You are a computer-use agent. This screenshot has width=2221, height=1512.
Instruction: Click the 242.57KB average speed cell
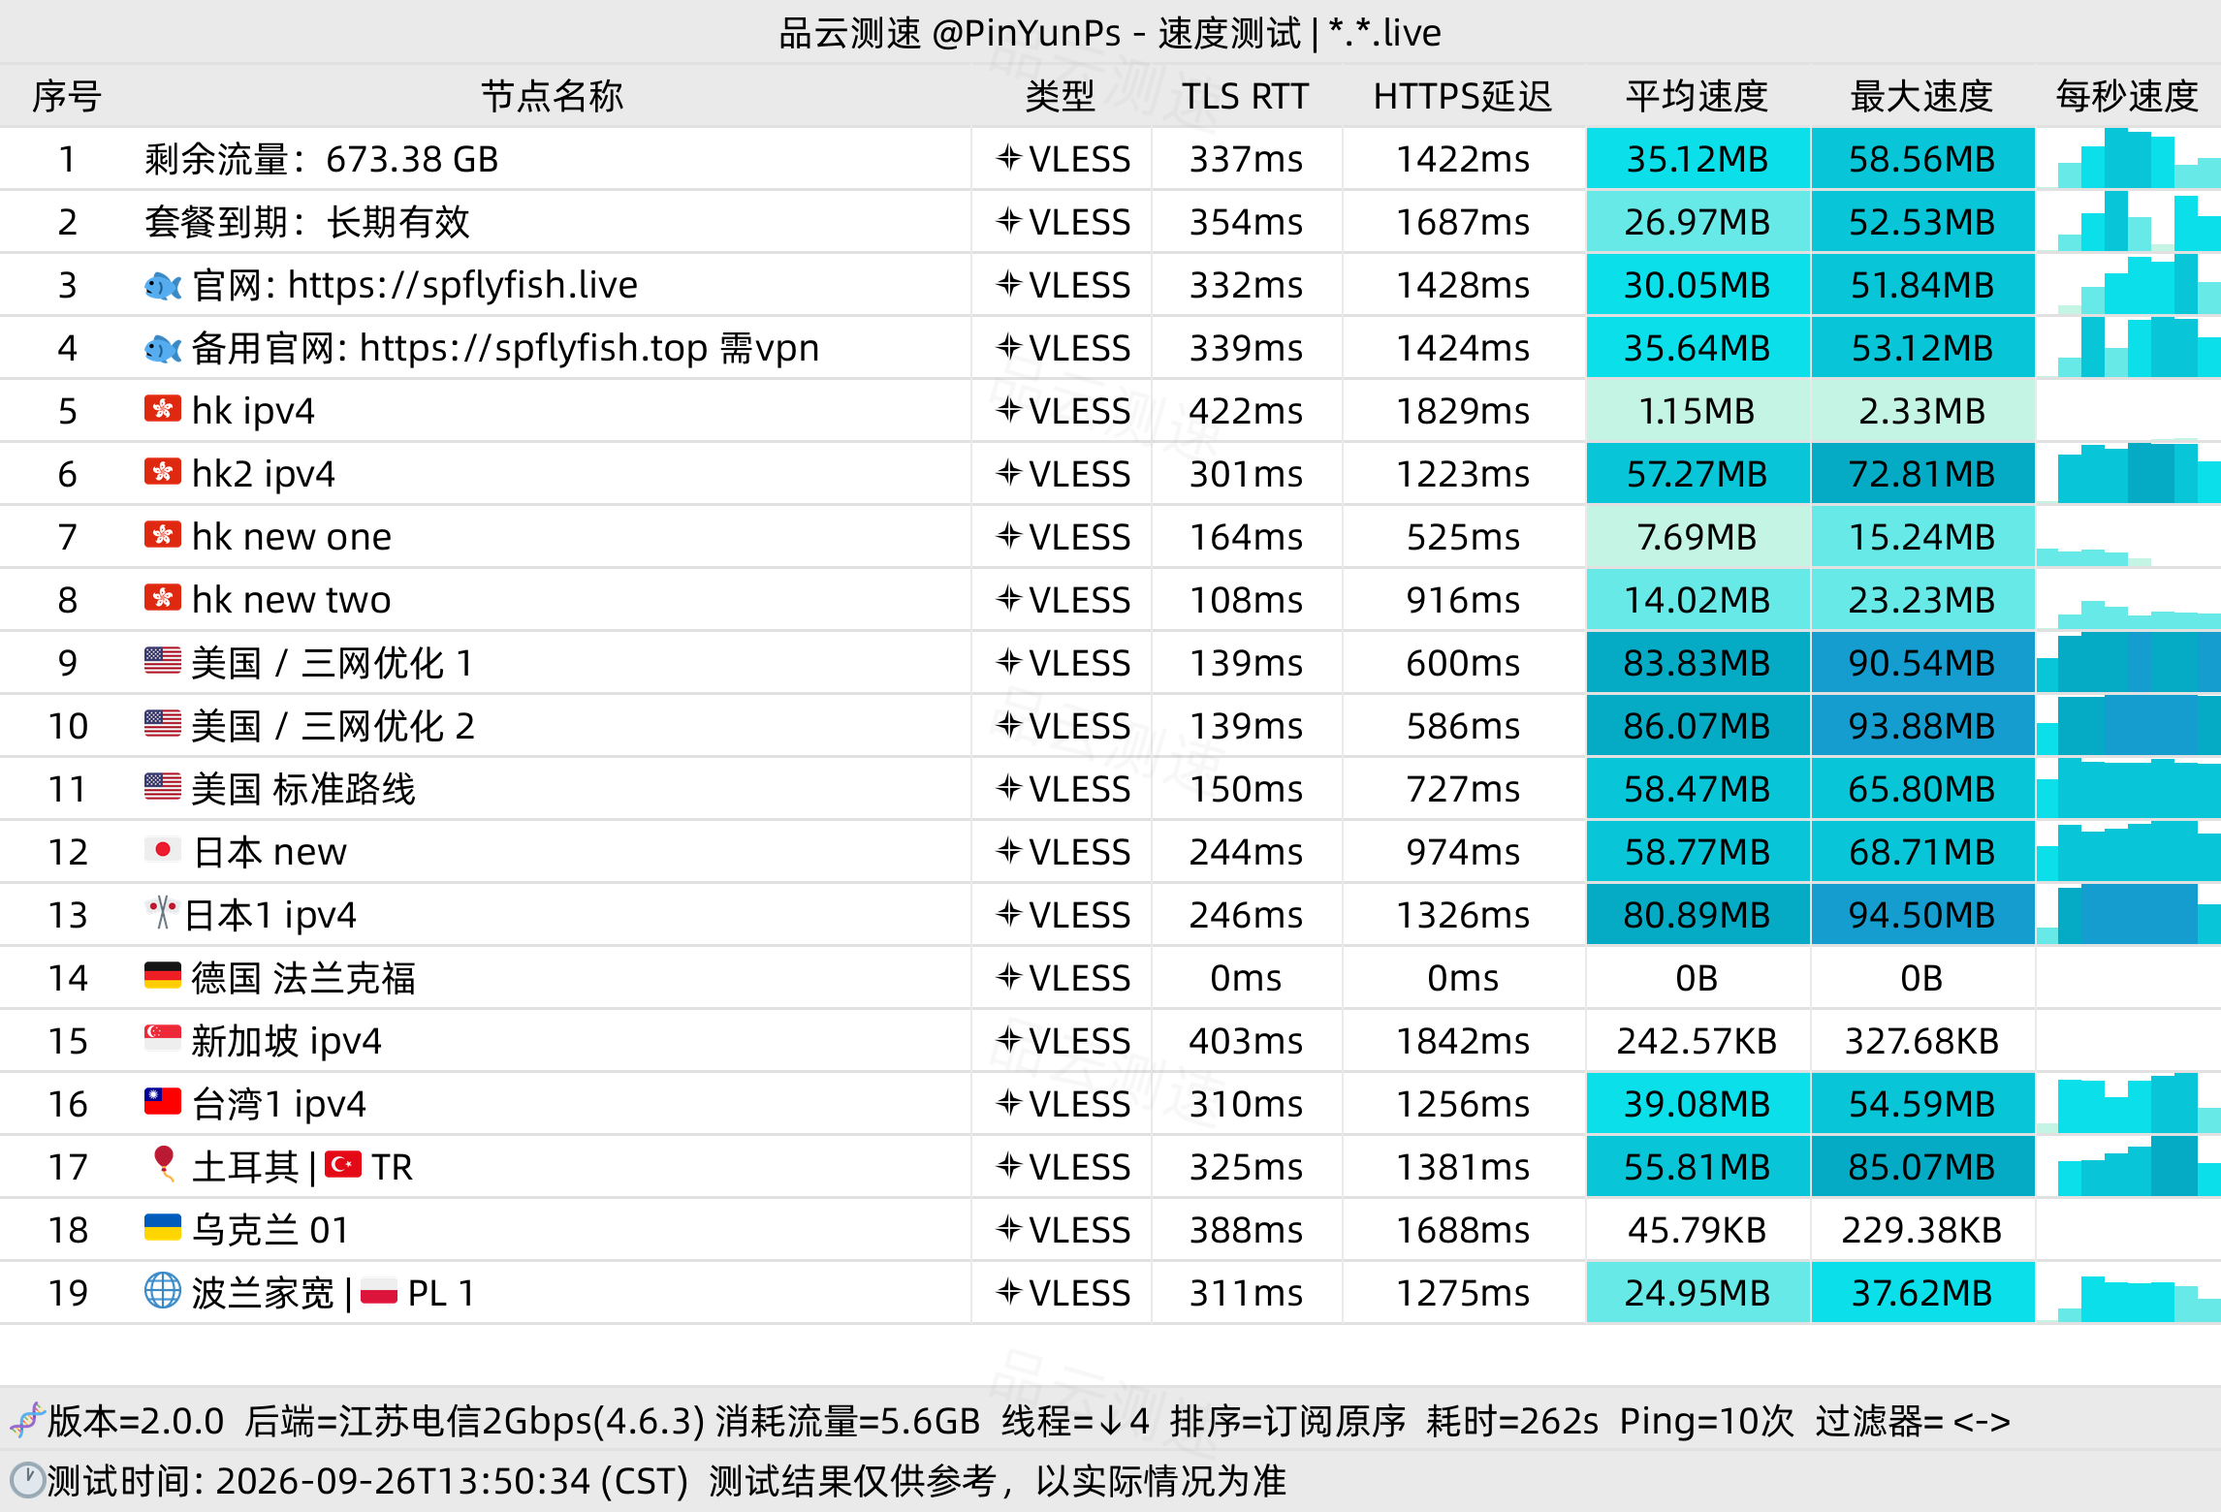[x=1697, y=1040]
